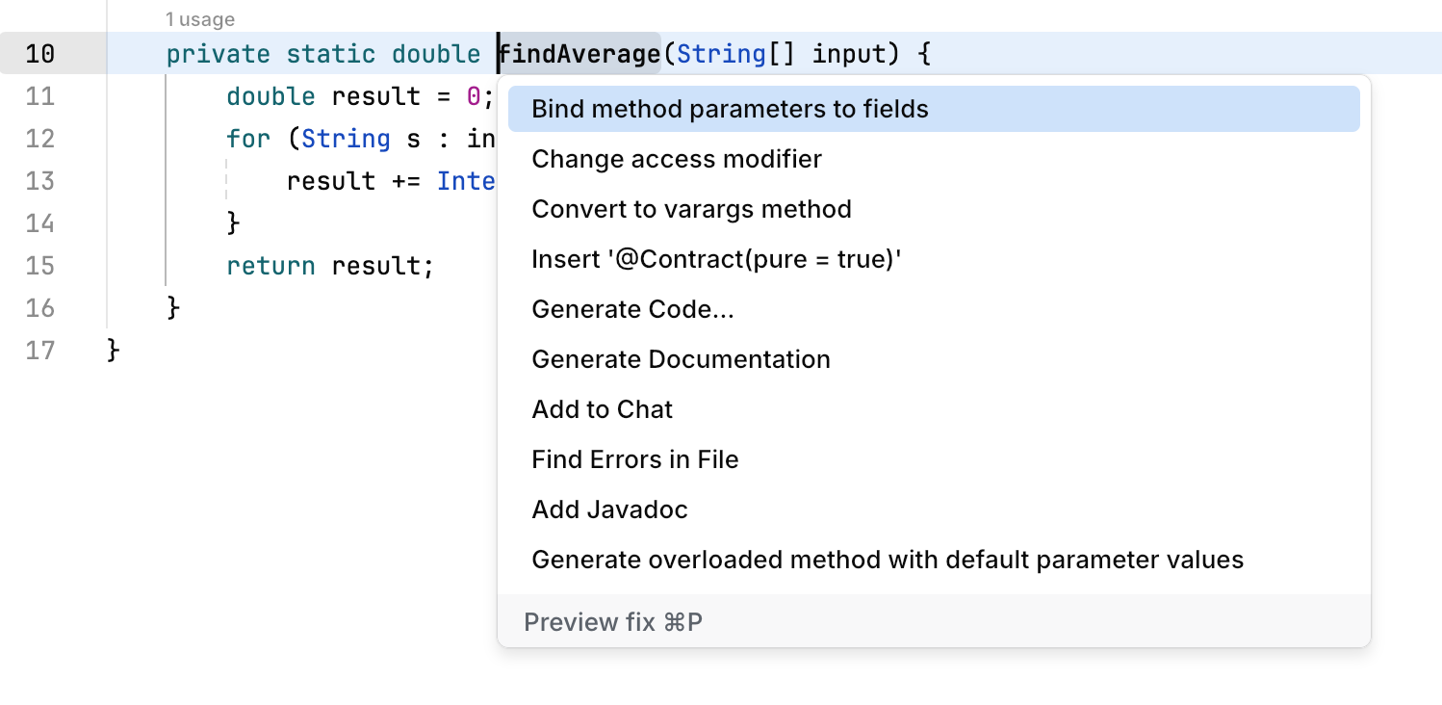Click the 'String' keyword on line 12
Viewport: 1442px width, 705px height.
[346, 139]
